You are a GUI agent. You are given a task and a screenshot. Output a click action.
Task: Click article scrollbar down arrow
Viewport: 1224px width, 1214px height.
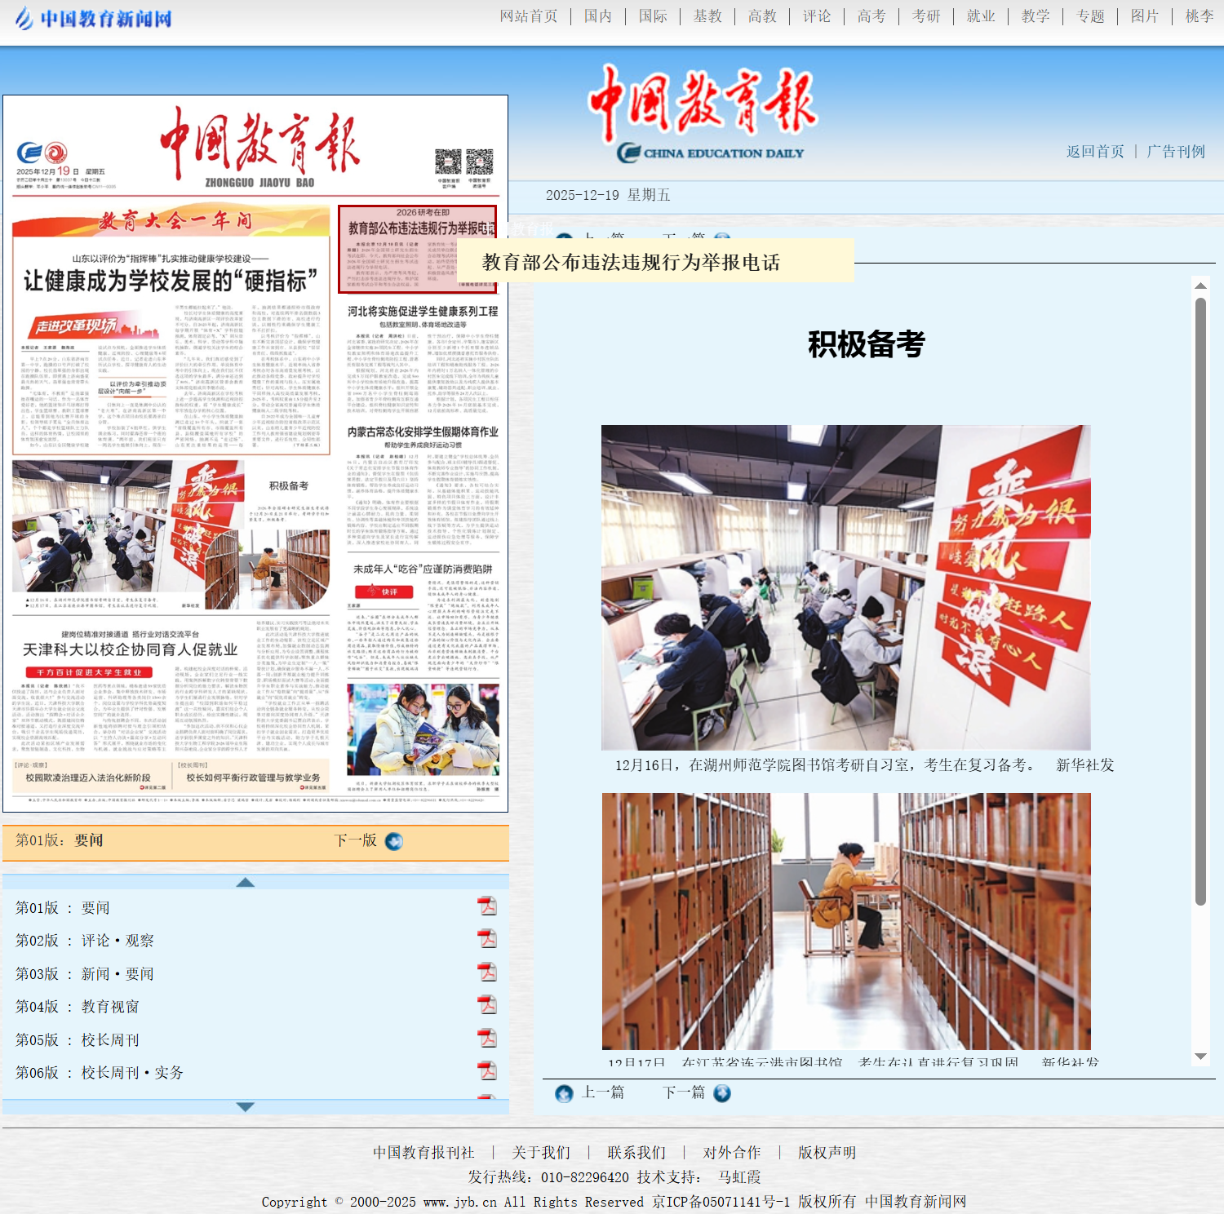(x=1200, y=1057)
